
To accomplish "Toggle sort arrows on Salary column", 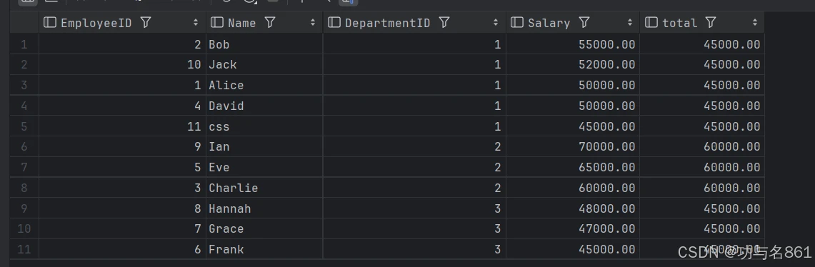I will [630, 23].
